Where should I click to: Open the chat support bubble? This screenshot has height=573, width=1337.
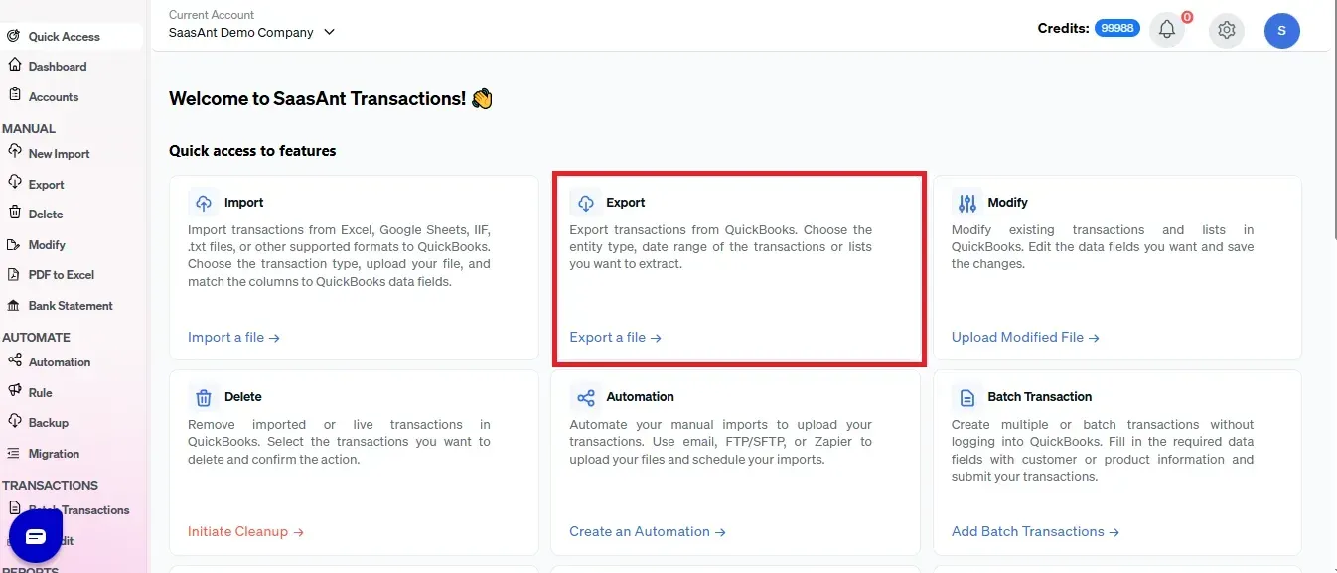(x=36, y=536)
